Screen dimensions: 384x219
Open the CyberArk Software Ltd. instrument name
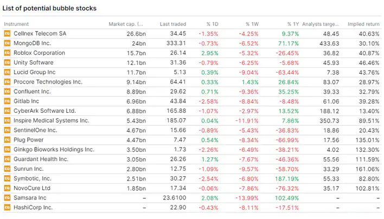click(45, 111)
